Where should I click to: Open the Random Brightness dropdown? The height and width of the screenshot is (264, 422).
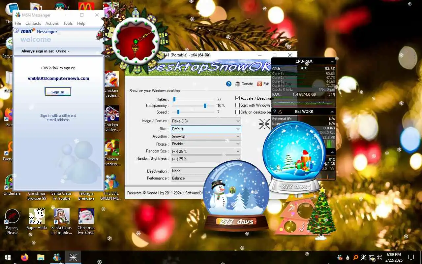(206, 159)
